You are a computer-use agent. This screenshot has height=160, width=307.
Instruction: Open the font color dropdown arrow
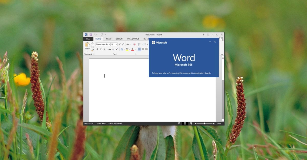135,49
